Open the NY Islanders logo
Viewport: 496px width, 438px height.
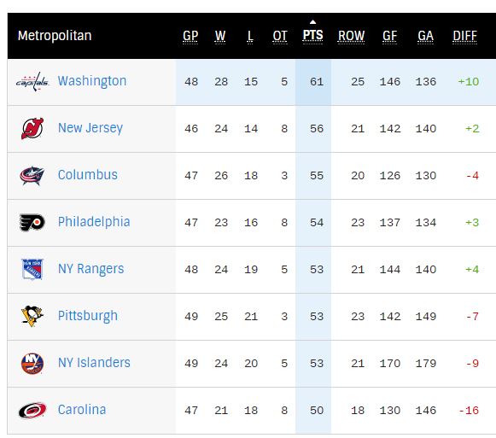click(32, 364)
